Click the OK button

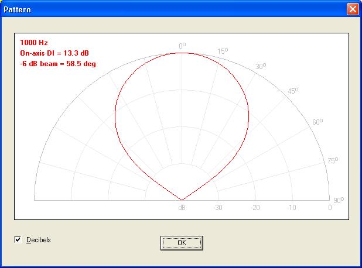click(x=182, y=243)
